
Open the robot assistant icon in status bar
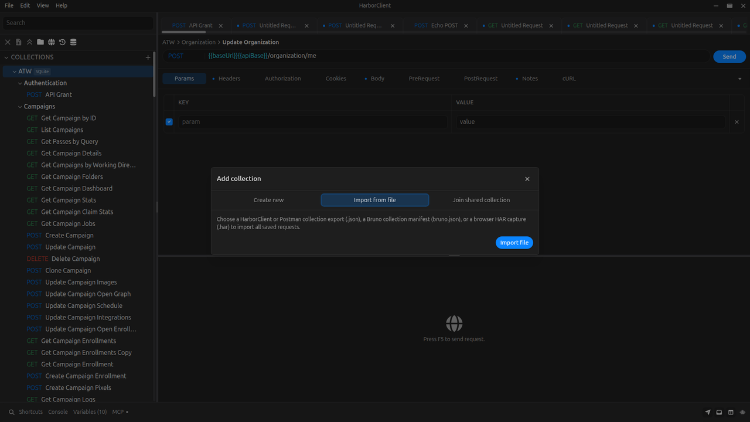pyautogui.click(x=742, y=412)
